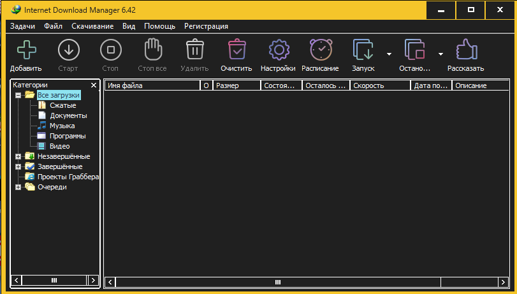Click the Запуск queue start icon

point(363,50)
